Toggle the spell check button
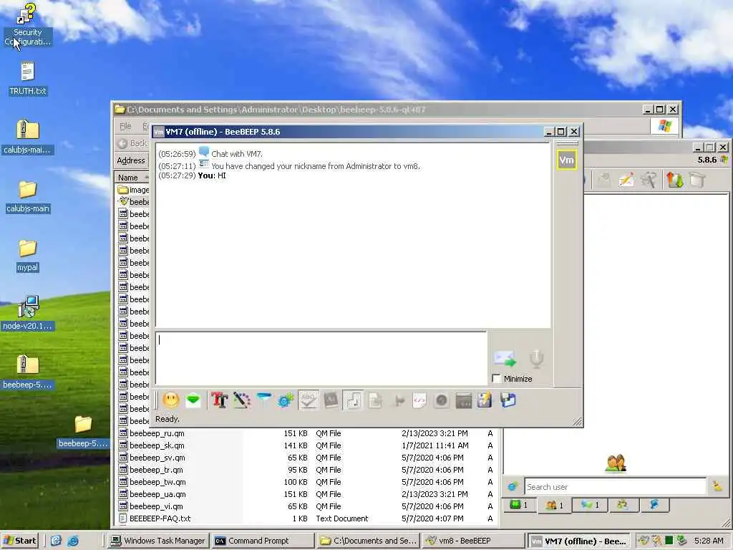The height and width of the screenshot is (550, 733). tap(309, 400)
